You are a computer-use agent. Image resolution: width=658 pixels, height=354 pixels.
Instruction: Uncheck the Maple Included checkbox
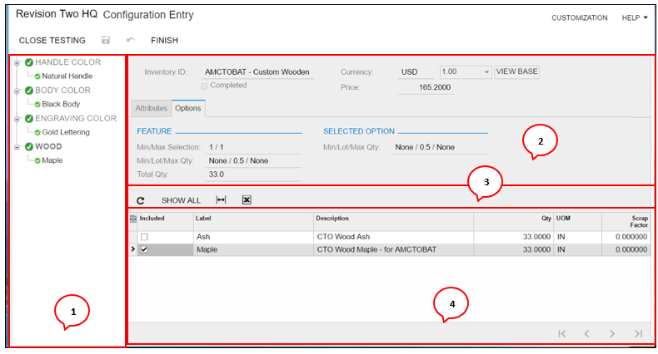coord(144,249)
